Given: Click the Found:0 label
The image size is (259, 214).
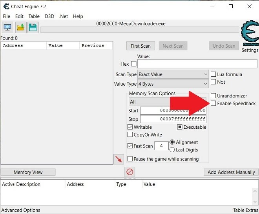Looking at the screenshot, I should (x=9, y=38).
